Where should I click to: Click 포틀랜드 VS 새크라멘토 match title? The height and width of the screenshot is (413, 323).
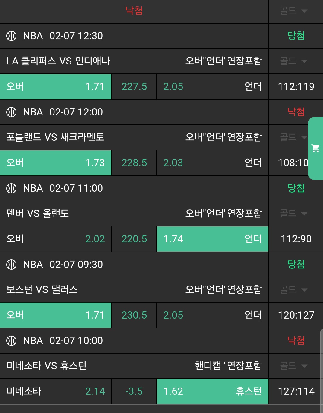(55, 137)
